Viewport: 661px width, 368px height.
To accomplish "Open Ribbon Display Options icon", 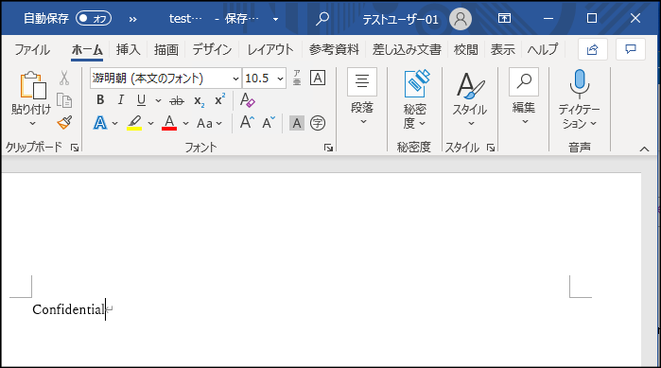I will click(x=504, y=18).
